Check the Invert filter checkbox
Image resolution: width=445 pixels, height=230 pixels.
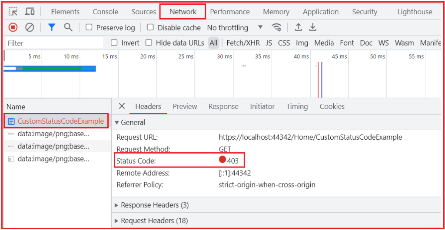[114, 43]
